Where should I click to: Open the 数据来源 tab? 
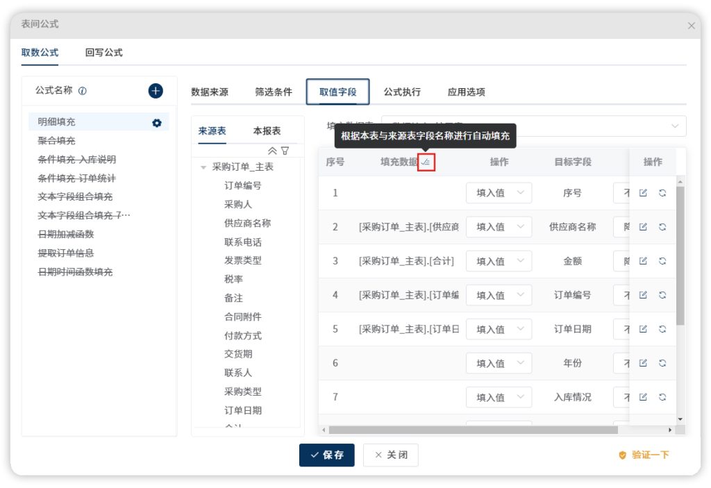coord(210,92)
